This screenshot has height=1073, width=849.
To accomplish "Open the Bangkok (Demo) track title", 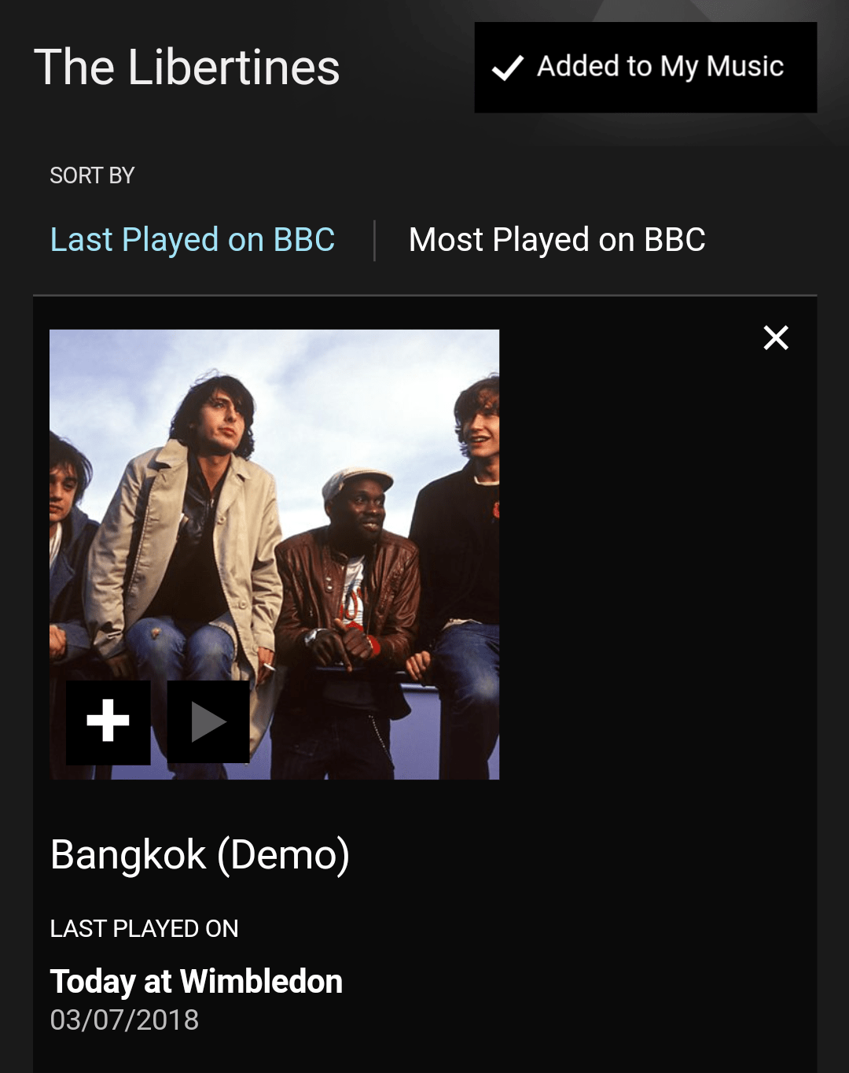I will (200, 854).
